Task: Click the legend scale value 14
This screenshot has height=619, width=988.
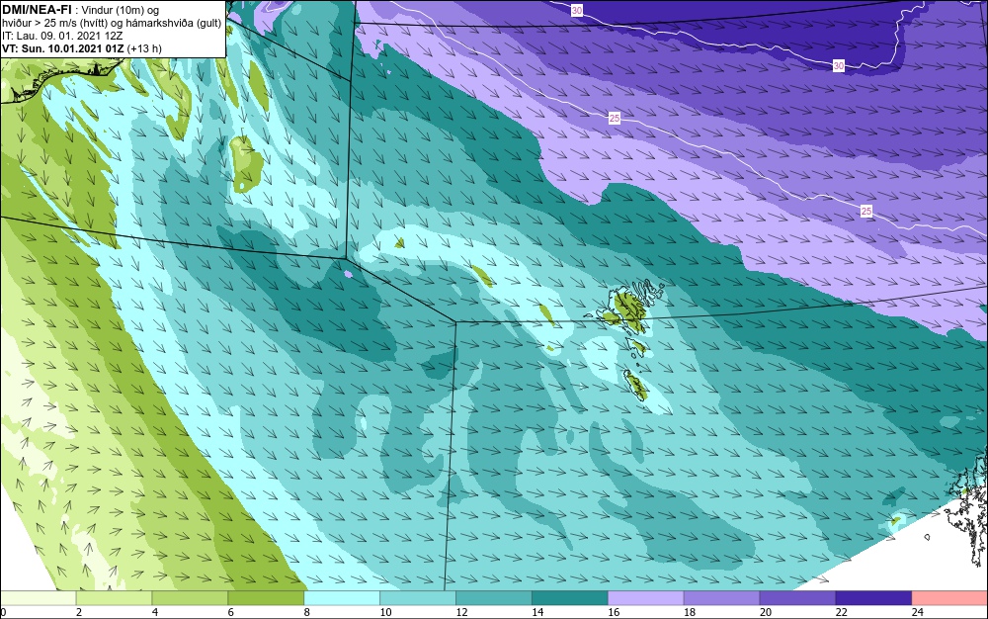Action: coord(537,612)
